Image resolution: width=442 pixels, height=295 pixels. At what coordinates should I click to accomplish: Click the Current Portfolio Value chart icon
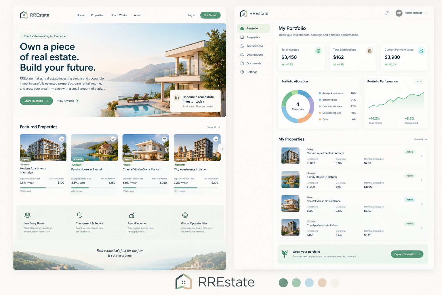pyautogui.click(x=421, y=51)
